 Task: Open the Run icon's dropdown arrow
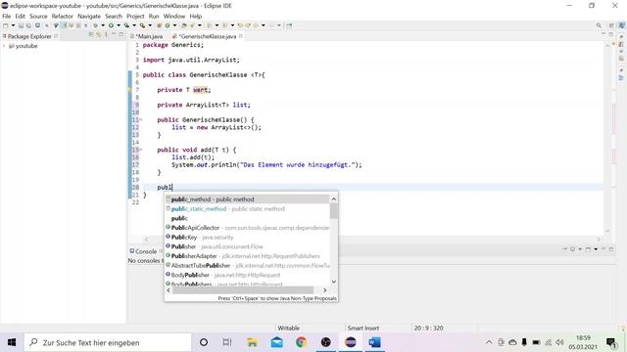119,25
